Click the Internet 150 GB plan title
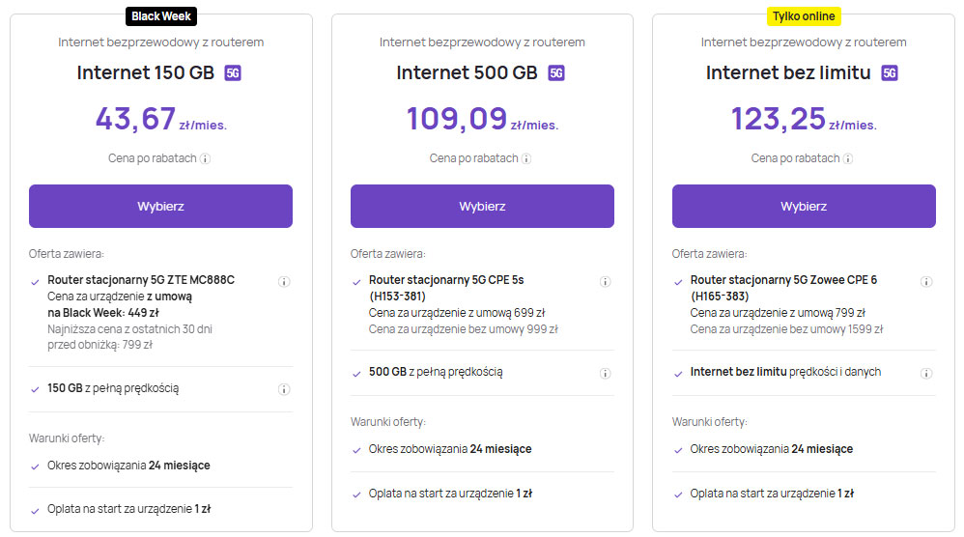 tap(145, 73)
